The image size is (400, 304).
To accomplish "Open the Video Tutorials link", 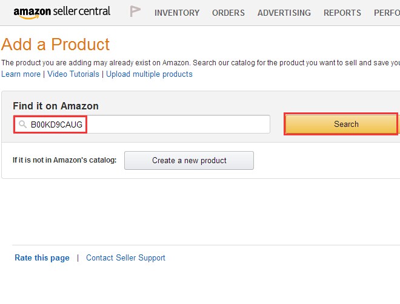I will point(73,74).
